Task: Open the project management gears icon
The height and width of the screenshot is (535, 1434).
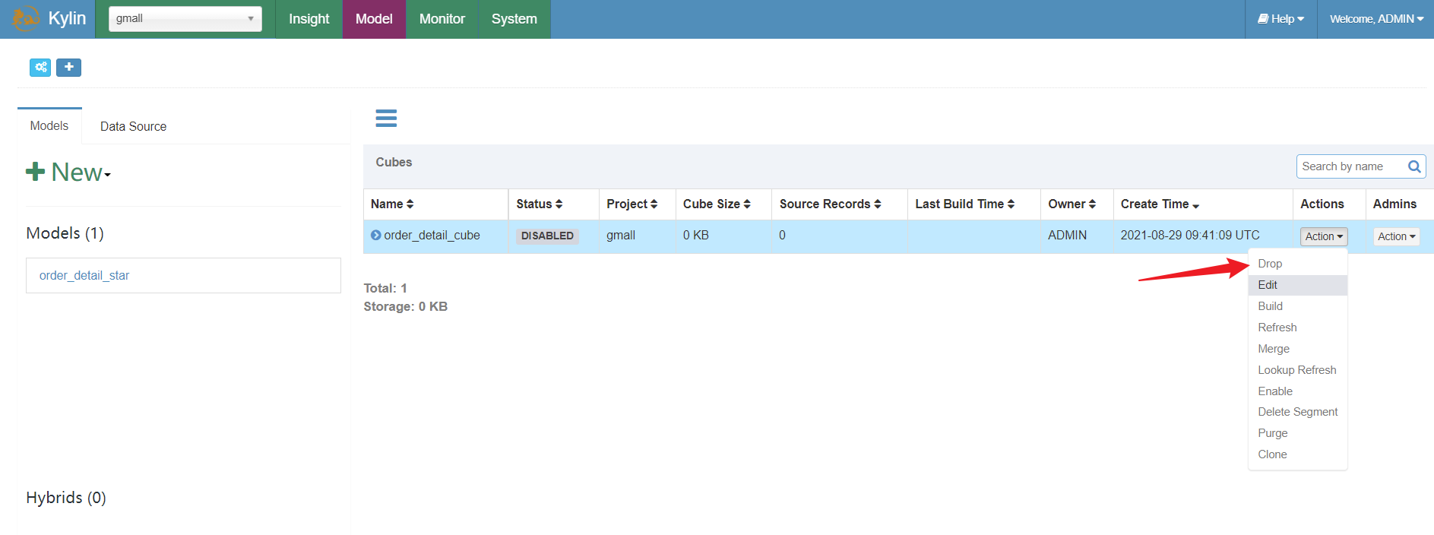Action: [x=40, y=68]
